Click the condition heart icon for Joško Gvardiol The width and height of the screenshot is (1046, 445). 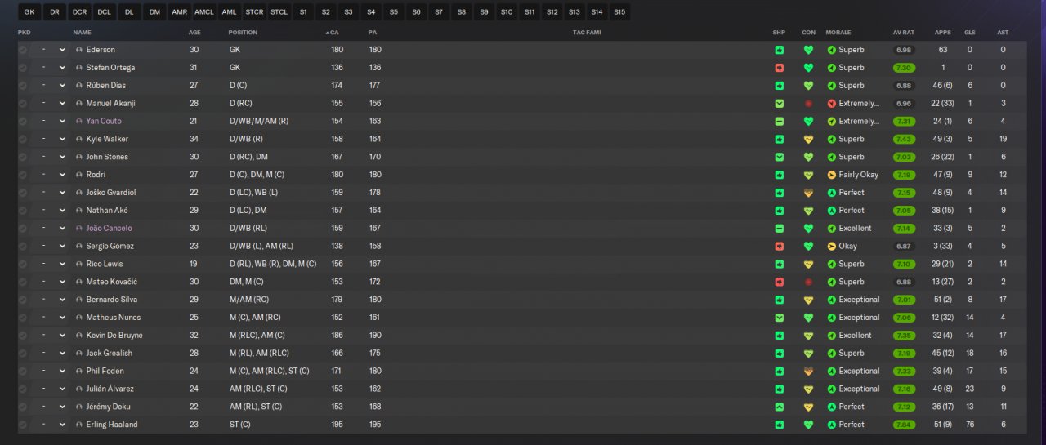808,193
